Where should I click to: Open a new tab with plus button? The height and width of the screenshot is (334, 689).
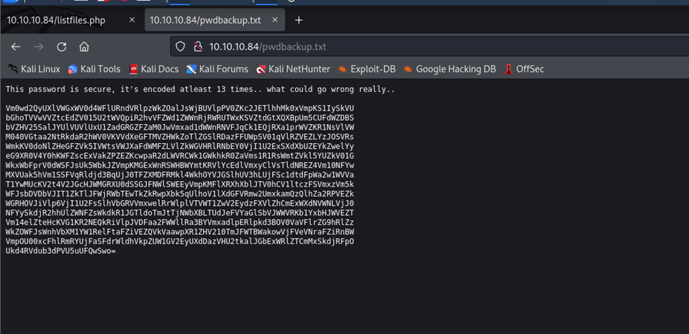tap(299, 20)
